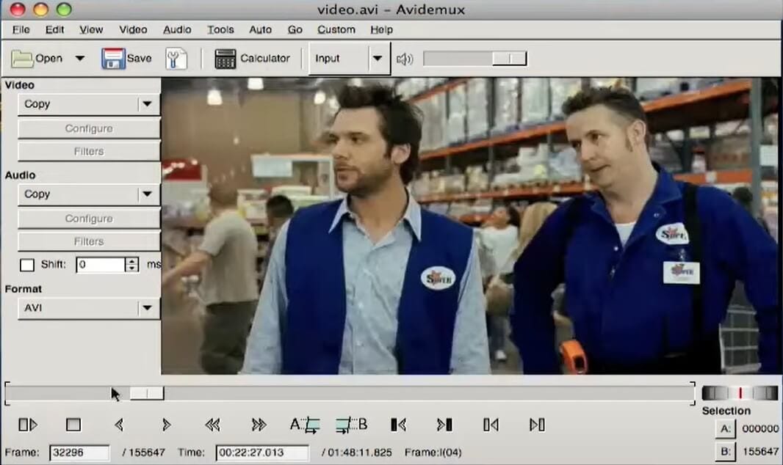Click the speaker volume icon

[405, 59]
